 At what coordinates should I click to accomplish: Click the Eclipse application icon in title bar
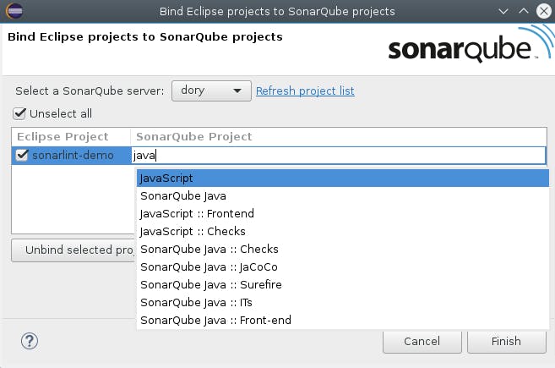pyautogui.click(x=14, y=11)
